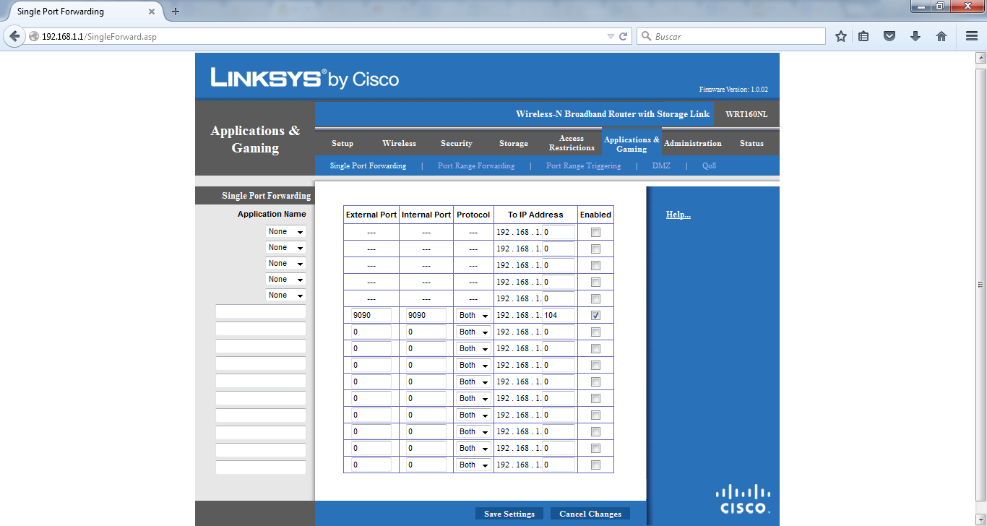Show bookmarks list icon
This screenshot has width=987, height=526.
(x=863, y=36)
